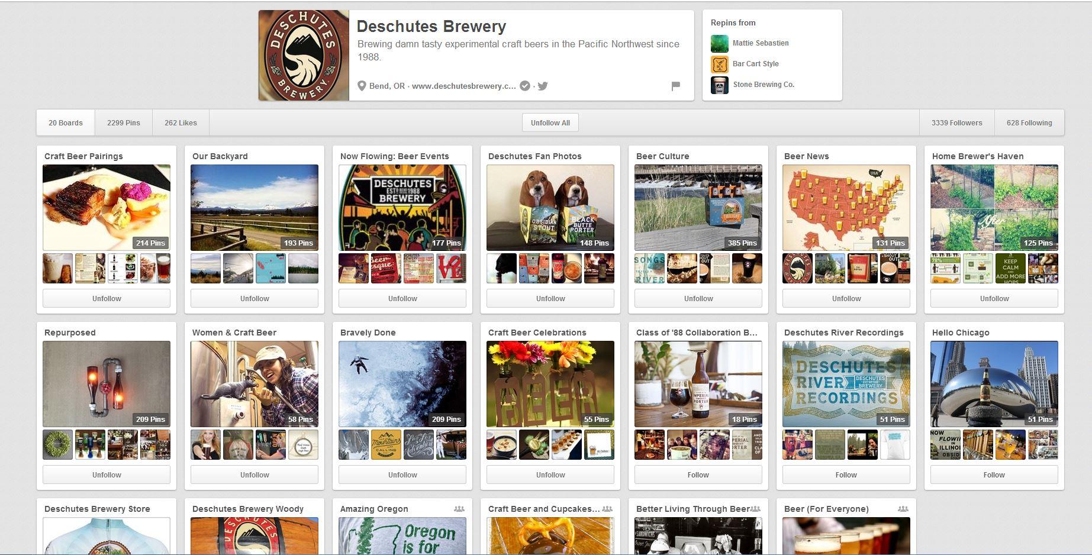Open Beer News USA map cover
Image resolution: width=1092 pixels, height=555 pixels.
tap(846, 208)
